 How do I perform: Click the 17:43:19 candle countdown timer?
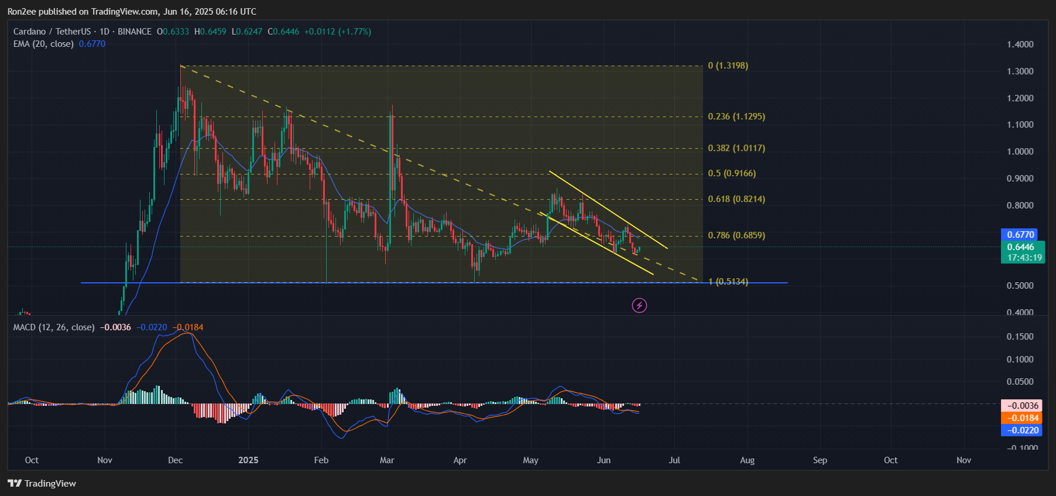(x=1024, y=258)
